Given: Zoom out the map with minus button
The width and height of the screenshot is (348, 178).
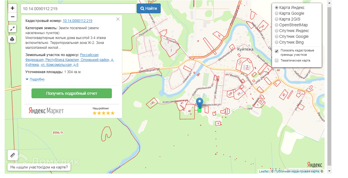Looking at the screenshot, I should 12,17.
